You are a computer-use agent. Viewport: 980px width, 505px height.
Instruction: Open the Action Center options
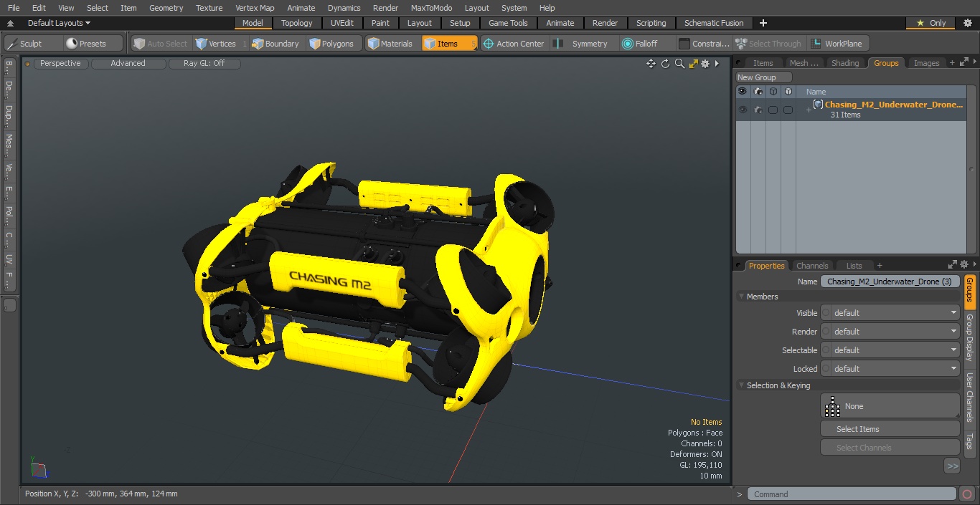point(514,44)
